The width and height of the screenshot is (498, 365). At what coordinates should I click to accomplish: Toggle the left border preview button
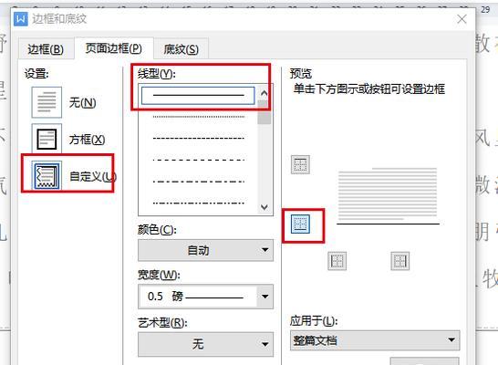tap(337, 261)
